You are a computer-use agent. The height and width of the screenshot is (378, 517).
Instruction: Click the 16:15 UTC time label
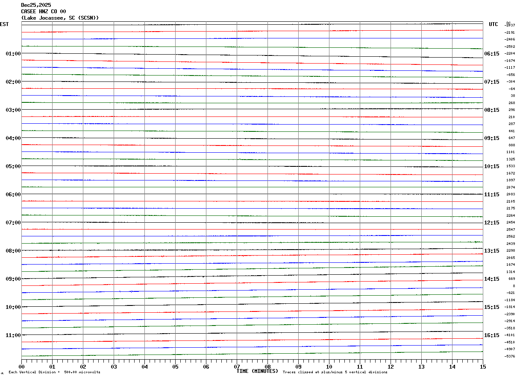point(492,335)
